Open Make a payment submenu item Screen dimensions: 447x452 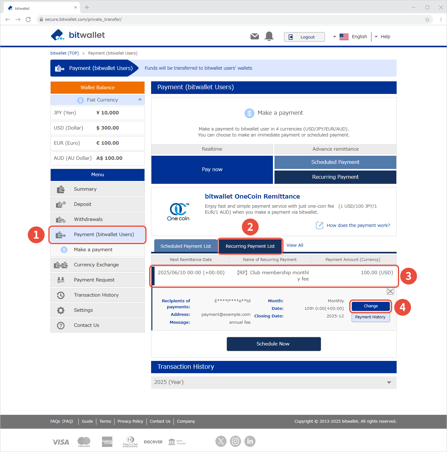point(98,250)
